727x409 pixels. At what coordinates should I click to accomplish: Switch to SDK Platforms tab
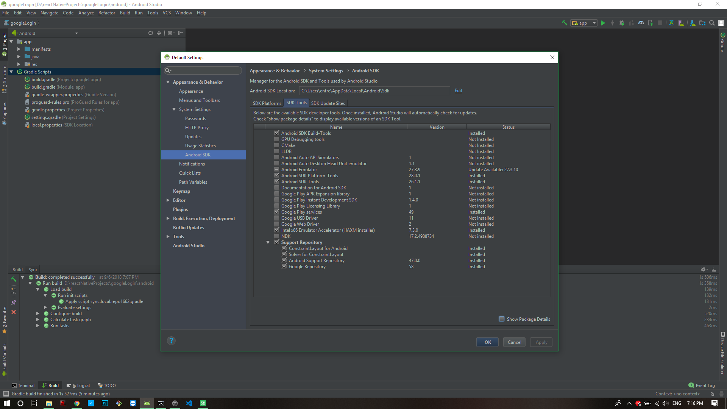[267, 103]
